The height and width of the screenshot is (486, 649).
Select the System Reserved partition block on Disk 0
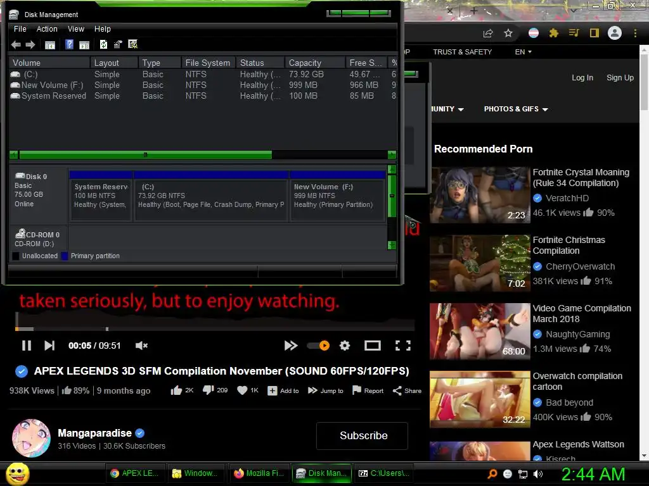click(101, 197)
